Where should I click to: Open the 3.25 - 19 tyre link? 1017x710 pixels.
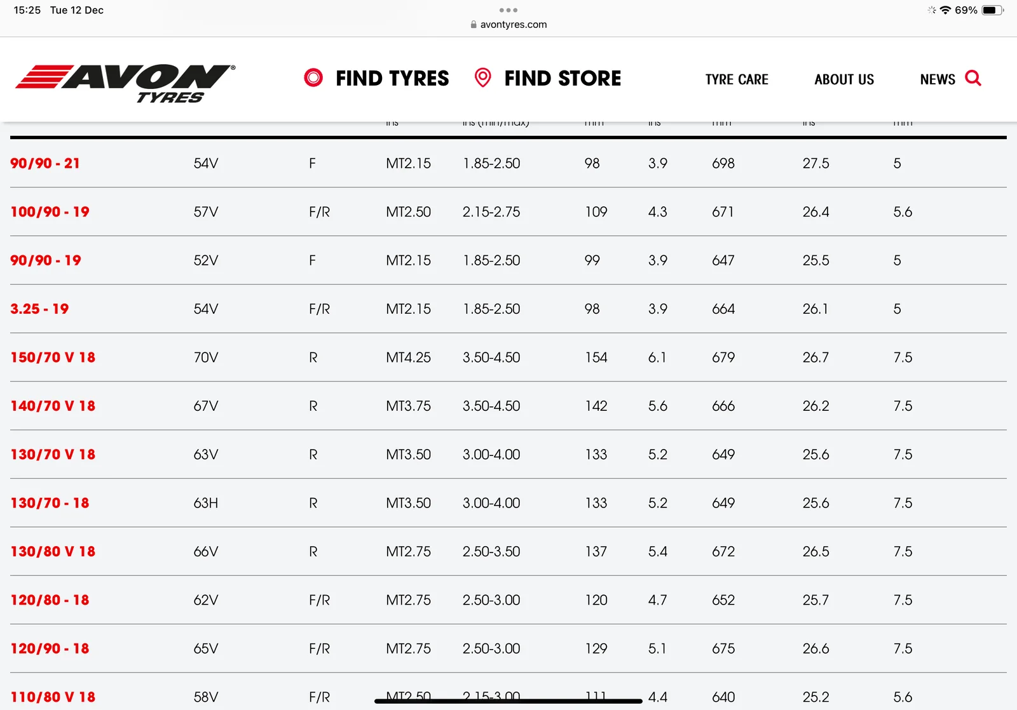pyautogui.click(x=39, y=309)
